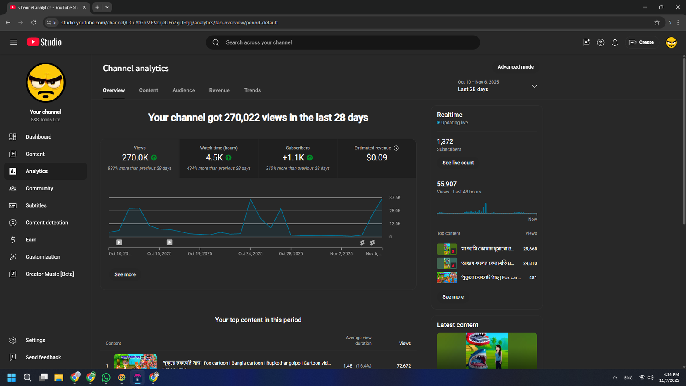
Task: Open Creator Music [Beta] page
Action: [x=49, y=274]
